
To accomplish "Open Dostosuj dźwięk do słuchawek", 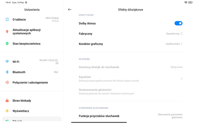I will (x=131, y=67).
